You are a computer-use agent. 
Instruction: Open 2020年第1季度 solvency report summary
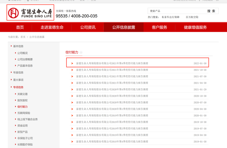click(112, 109)
